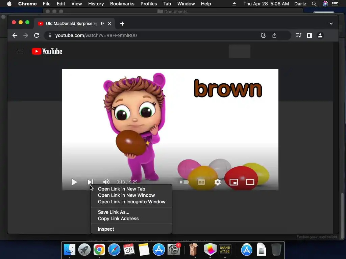This screenshot has height=259, width=346.
Task: Click the share page icon in address bar
Action: click(274, 35)
